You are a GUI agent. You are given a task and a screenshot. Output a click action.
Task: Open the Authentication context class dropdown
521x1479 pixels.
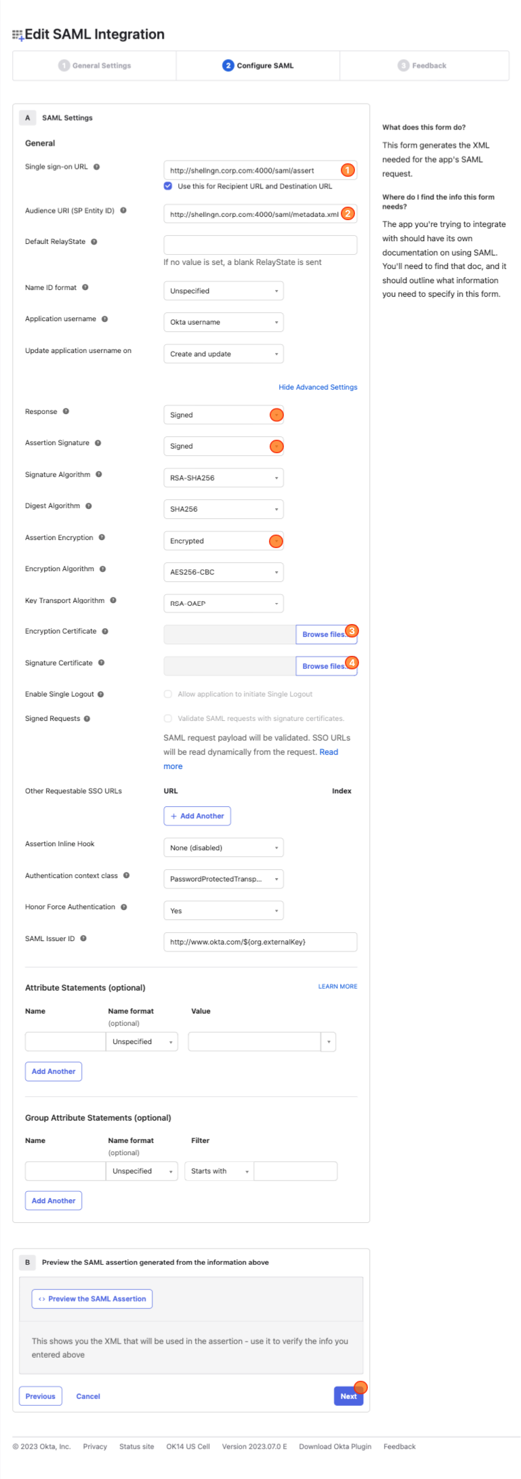coord(224,879)
